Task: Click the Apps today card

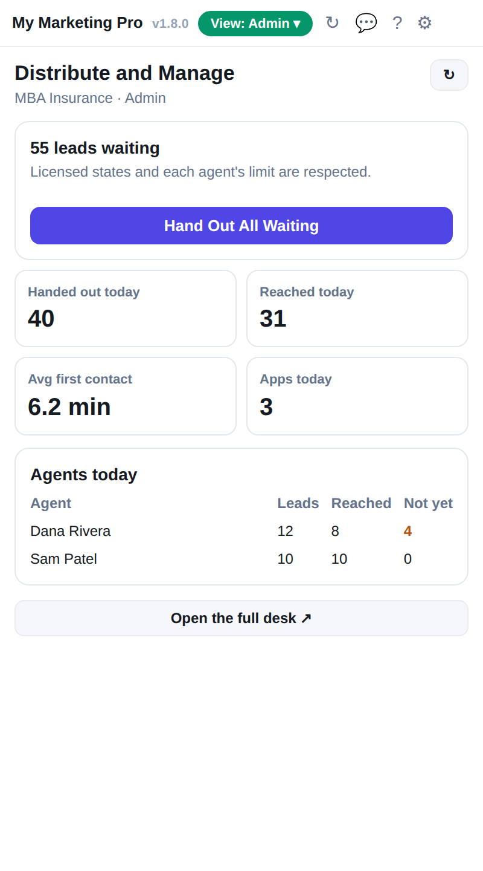Action: [357, 396]
